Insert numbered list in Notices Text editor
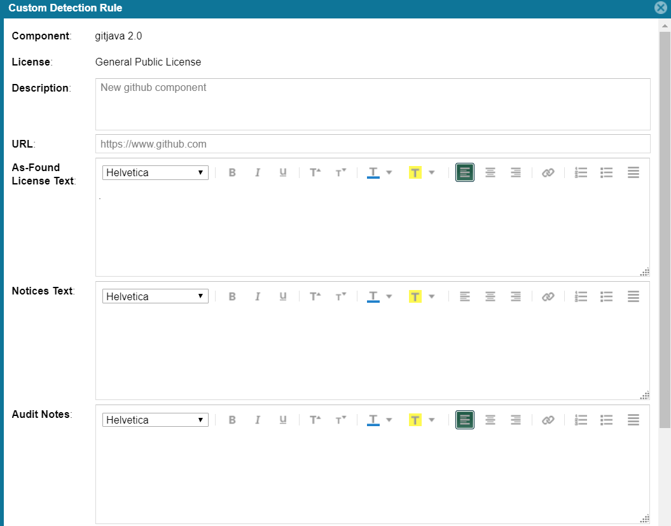Viewport: 671px width, 526px height. point(581,296)
